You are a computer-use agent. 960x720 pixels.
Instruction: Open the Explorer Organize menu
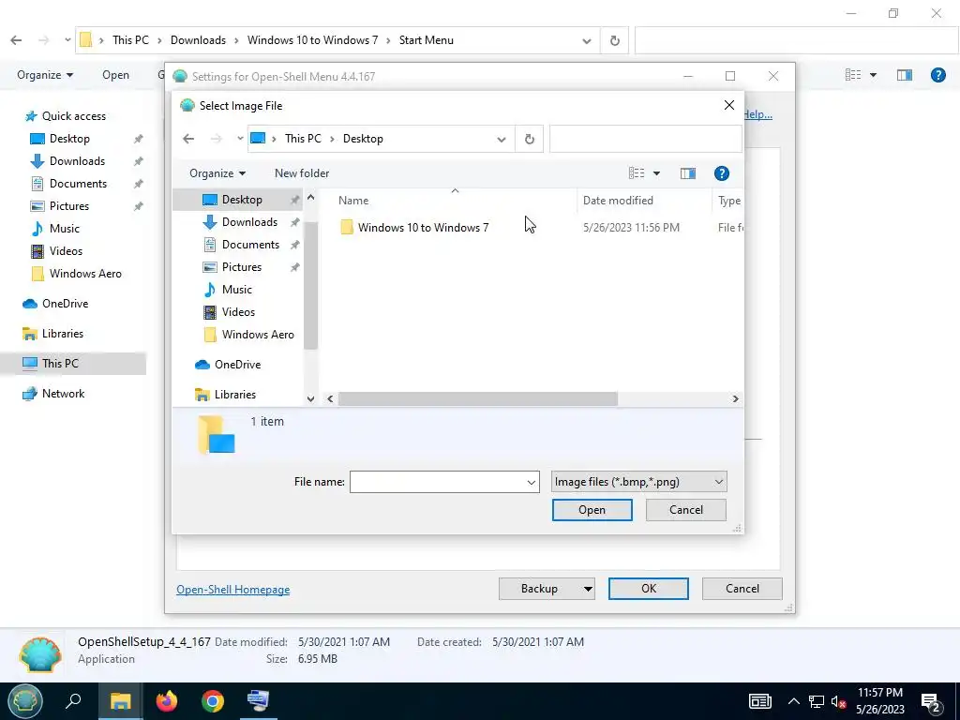click(x=45, y=75)
